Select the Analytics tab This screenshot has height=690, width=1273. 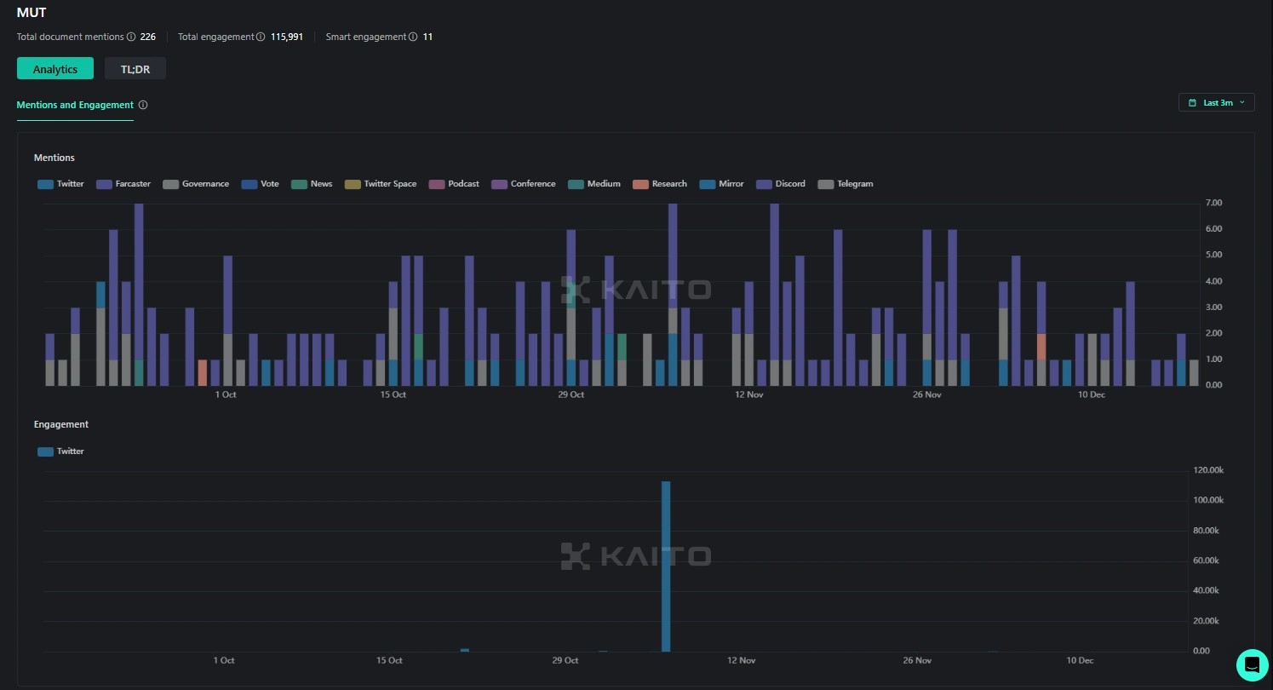point(55,69)
